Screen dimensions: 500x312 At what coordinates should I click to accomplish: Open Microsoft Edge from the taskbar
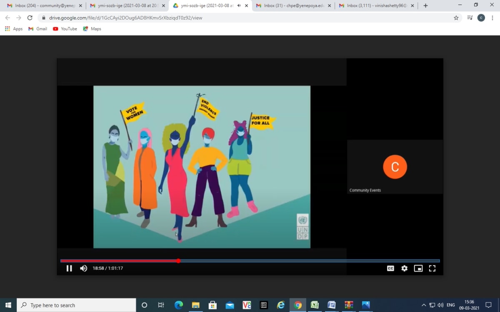[x=179, y=305]
